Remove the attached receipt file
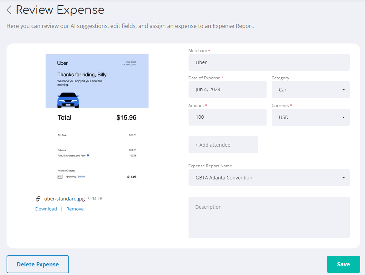Viewport: 365px width, 275px height. click(x=75, y=209)
